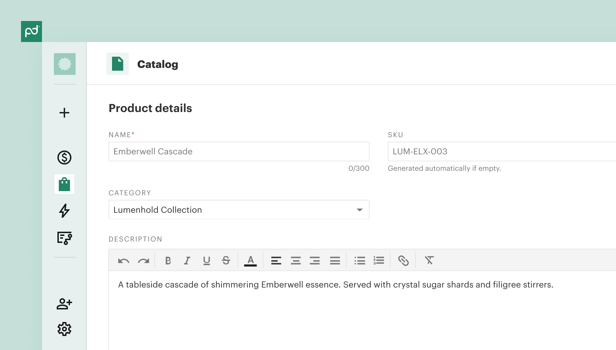
Task: Click the SKU label
Action: 395,135
